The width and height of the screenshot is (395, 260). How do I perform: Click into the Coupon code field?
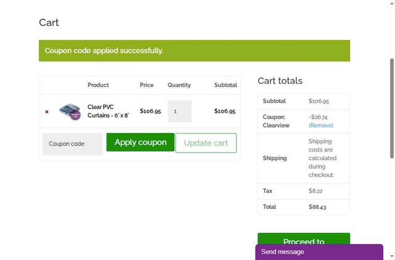(x=72, y=144)
